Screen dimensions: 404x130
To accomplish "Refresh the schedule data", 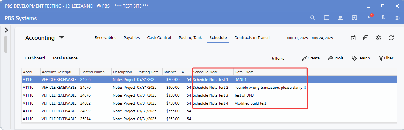I will (391, 38).
